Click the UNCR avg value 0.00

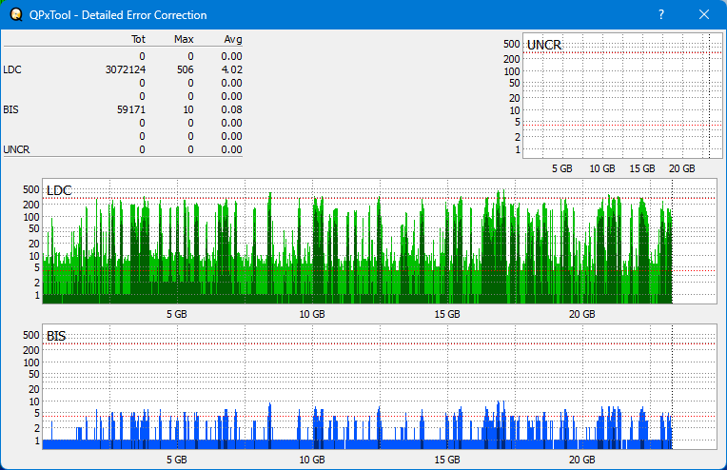click(231, 149)
